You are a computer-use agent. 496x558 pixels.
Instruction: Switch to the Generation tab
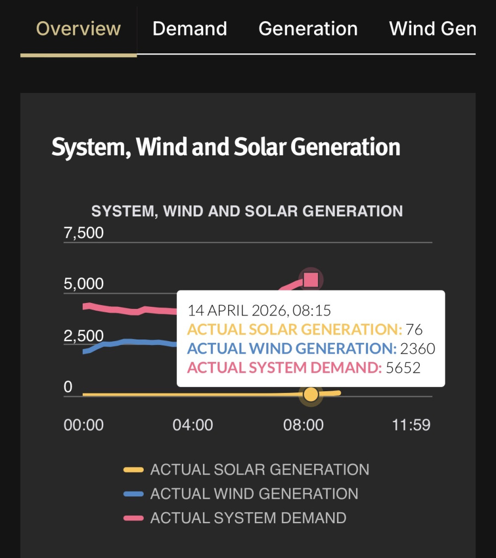[x=308, y=29]
